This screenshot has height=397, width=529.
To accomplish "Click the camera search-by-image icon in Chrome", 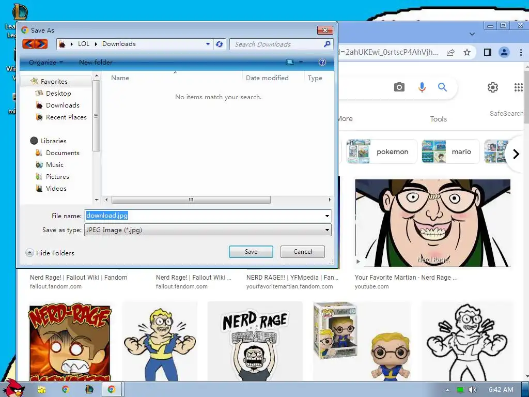I will click(x=399, y=87).
